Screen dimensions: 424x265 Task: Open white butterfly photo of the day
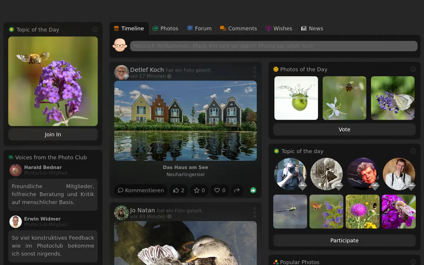coord(393,98)
